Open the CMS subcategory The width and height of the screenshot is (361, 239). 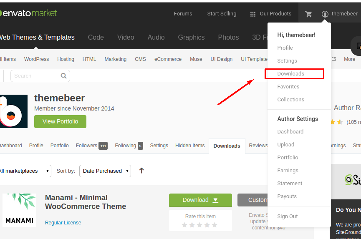pos(140,59)
